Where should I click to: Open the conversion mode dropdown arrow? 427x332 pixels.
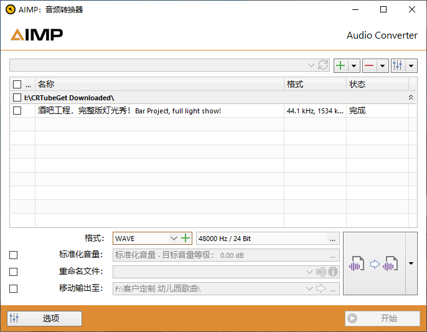coord(411,263)
